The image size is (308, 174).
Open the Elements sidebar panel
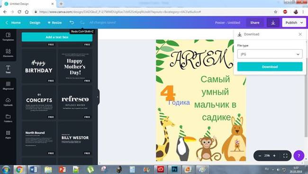coord(8,53)
